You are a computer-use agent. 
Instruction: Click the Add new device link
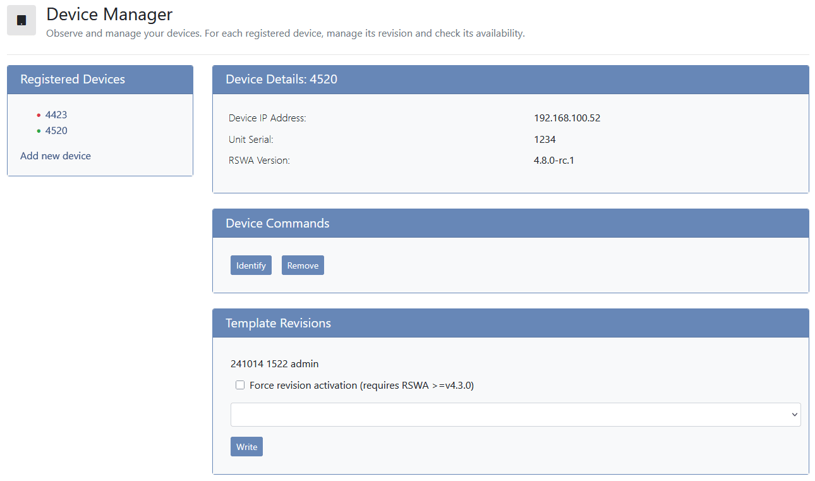click(x=56, y=155)
